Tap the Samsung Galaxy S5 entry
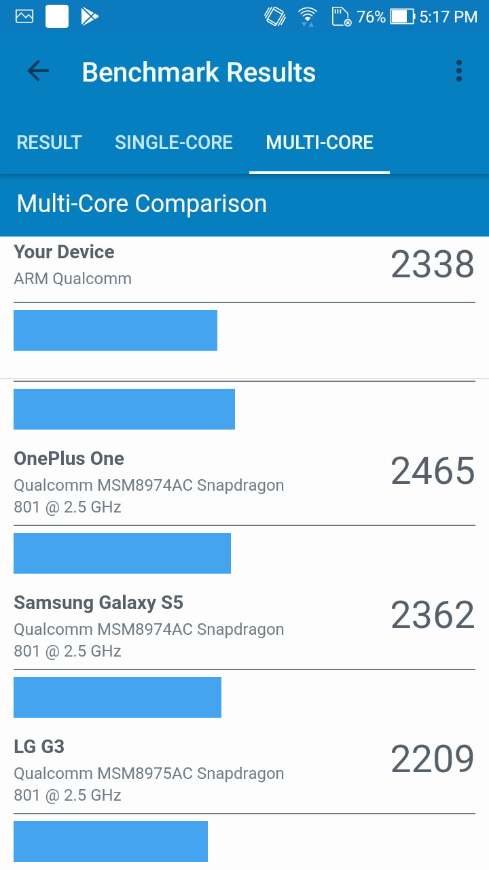This screenshot has width=489, height=870. pos(244,626)
